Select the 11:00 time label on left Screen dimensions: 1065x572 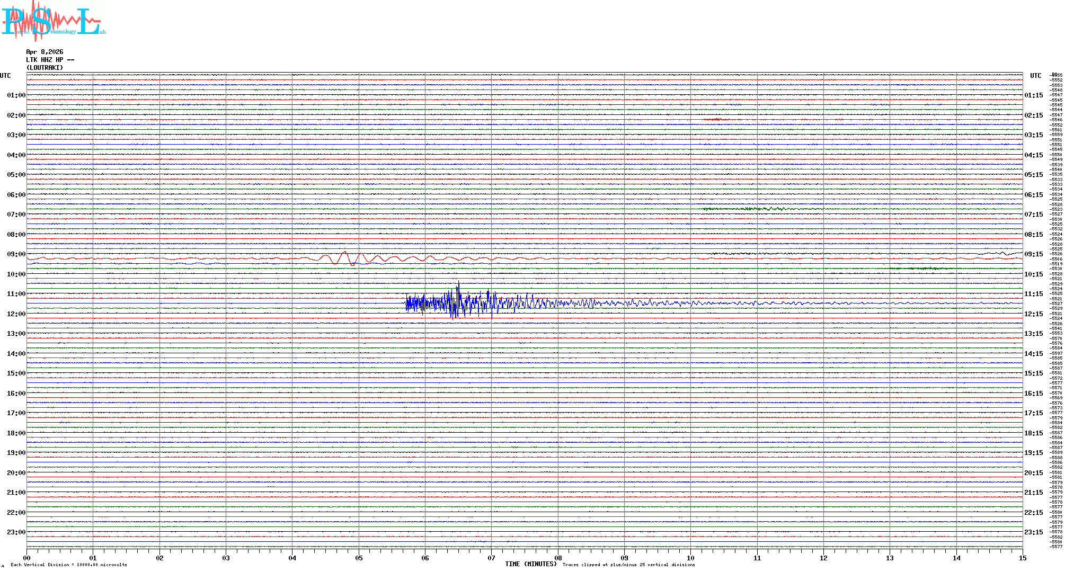pyautogui.click(x=16, y=294)
